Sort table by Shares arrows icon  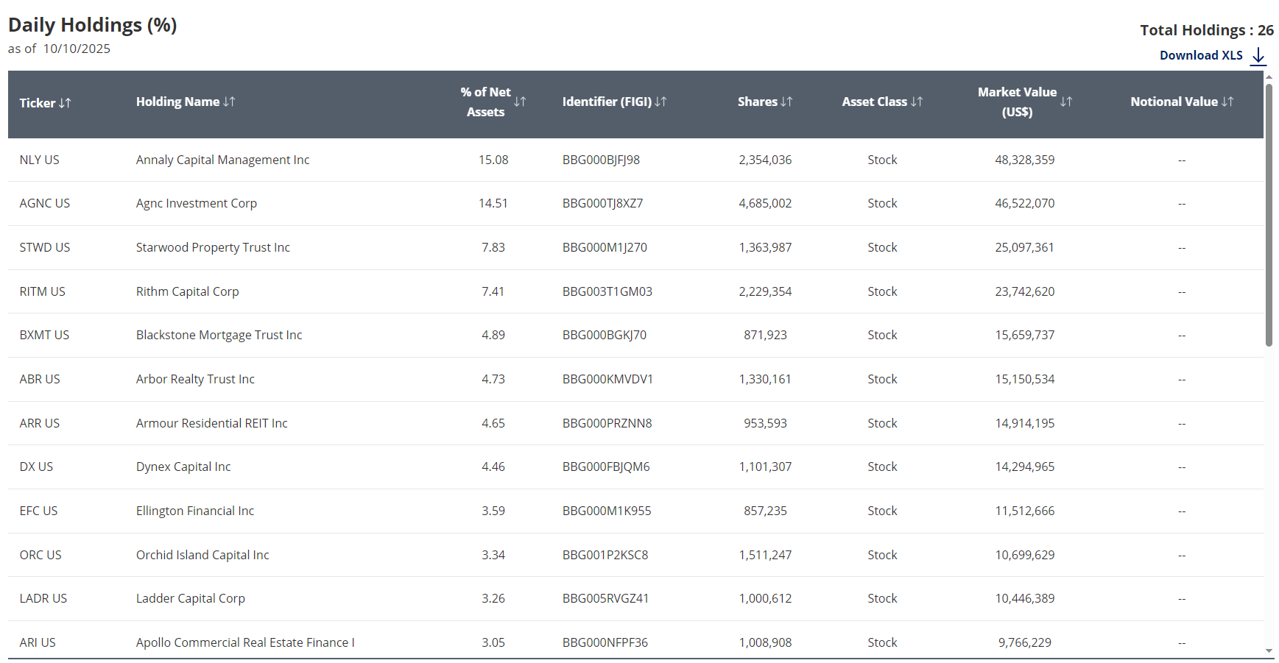[786, 102]
